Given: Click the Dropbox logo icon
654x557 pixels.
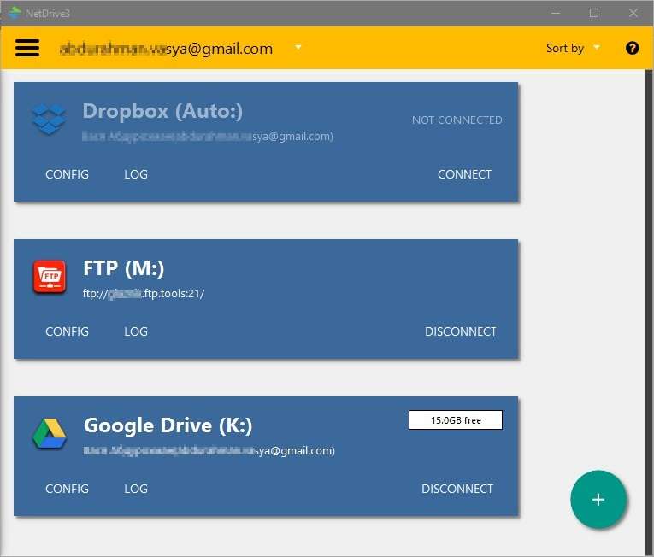Looking at the screenshot, I should [x=49, y=119].
